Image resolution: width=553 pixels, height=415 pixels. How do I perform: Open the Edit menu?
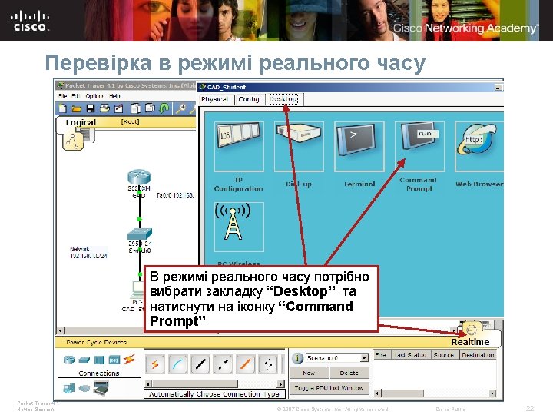point(75,95)
